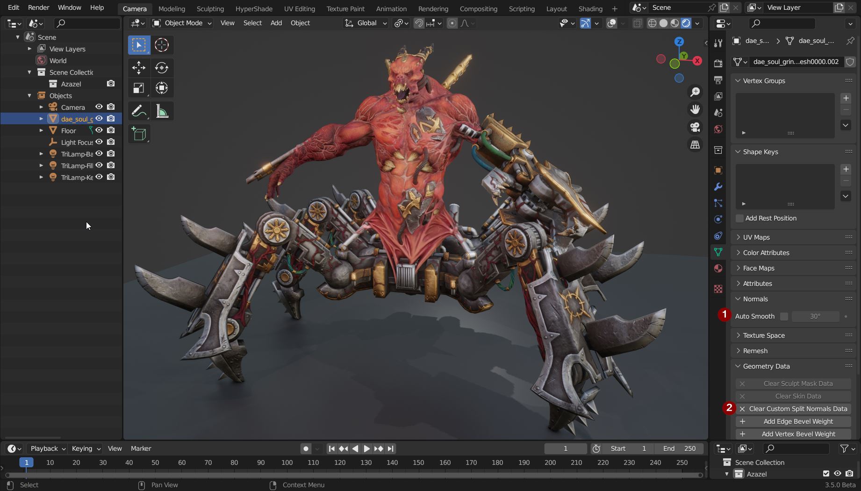Open the Texture properties checker tab
The image size is (861, 491).
[718, 289]
